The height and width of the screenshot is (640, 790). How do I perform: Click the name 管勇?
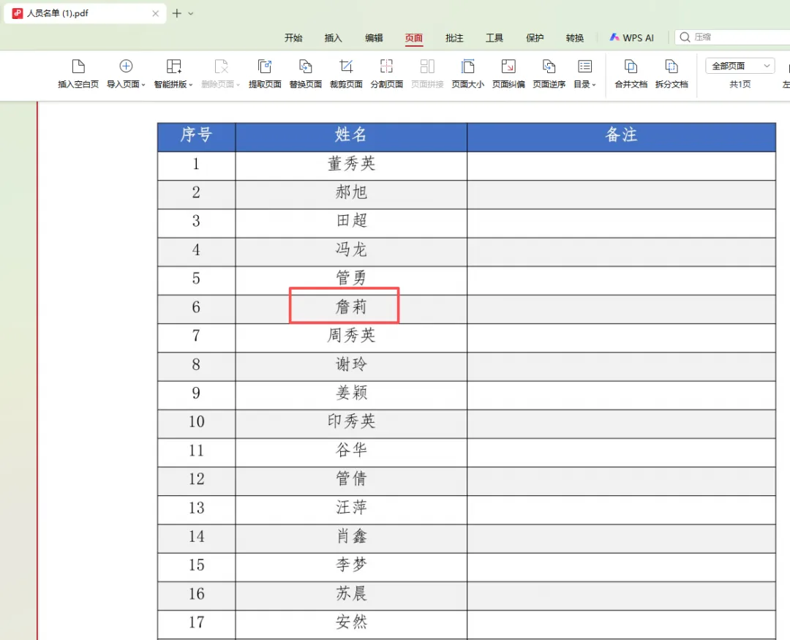click(x=351, y=278)
